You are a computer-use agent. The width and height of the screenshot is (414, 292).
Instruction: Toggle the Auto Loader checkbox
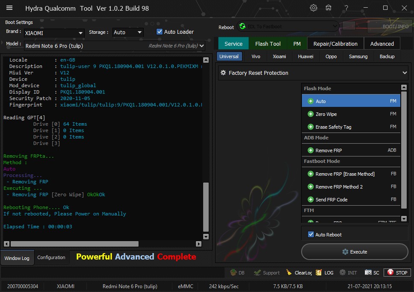pos(160,32)
